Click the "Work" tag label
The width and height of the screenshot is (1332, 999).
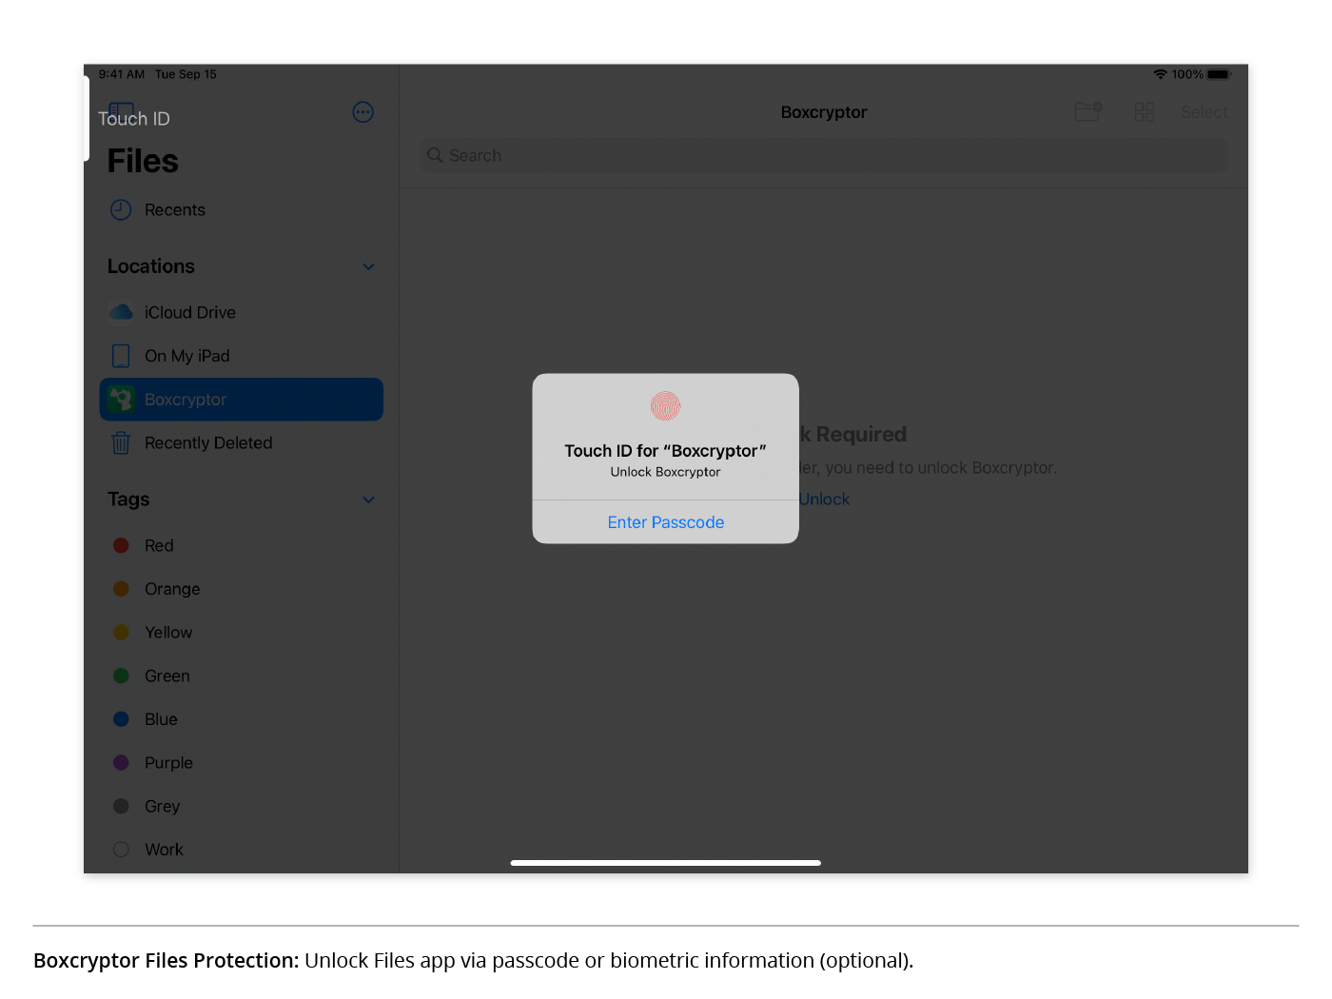coord(164,850)
